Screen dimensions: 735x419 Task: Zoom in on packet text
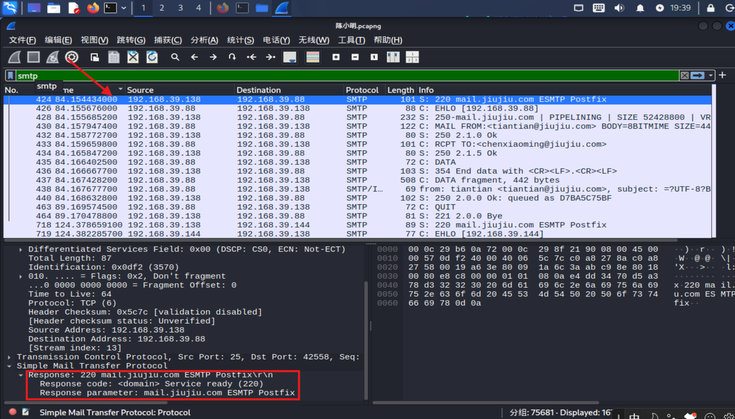[336, 57]
